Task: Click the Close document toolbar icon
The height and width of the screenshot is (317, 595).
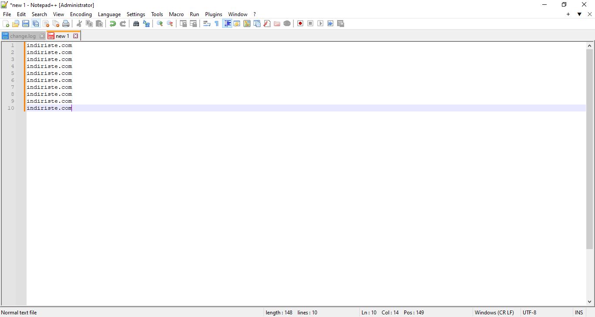Action: pos(46,24)
